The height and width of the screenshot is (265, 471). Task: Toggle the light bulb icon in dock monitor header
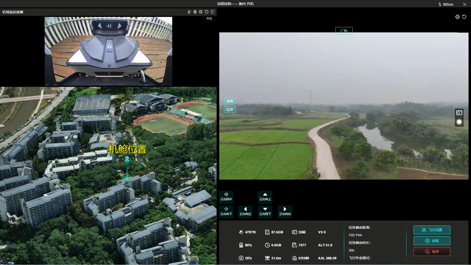[x=189, y=12]
